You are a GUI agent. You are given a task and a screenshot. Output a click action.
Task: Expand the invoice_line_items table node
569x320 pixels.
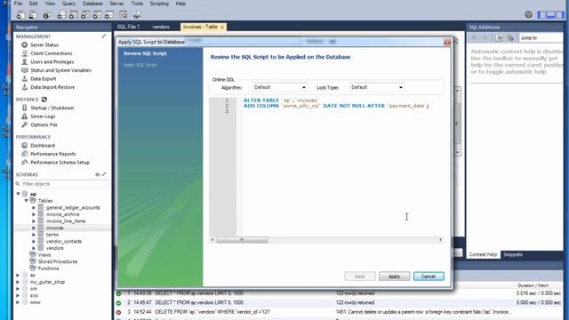click(x=34, y=221)
